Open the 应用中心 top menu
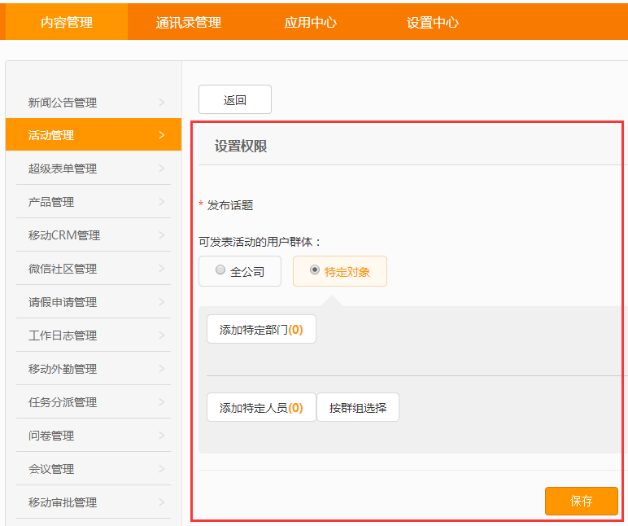Screen dimensions: 628x526 point(311,23)
